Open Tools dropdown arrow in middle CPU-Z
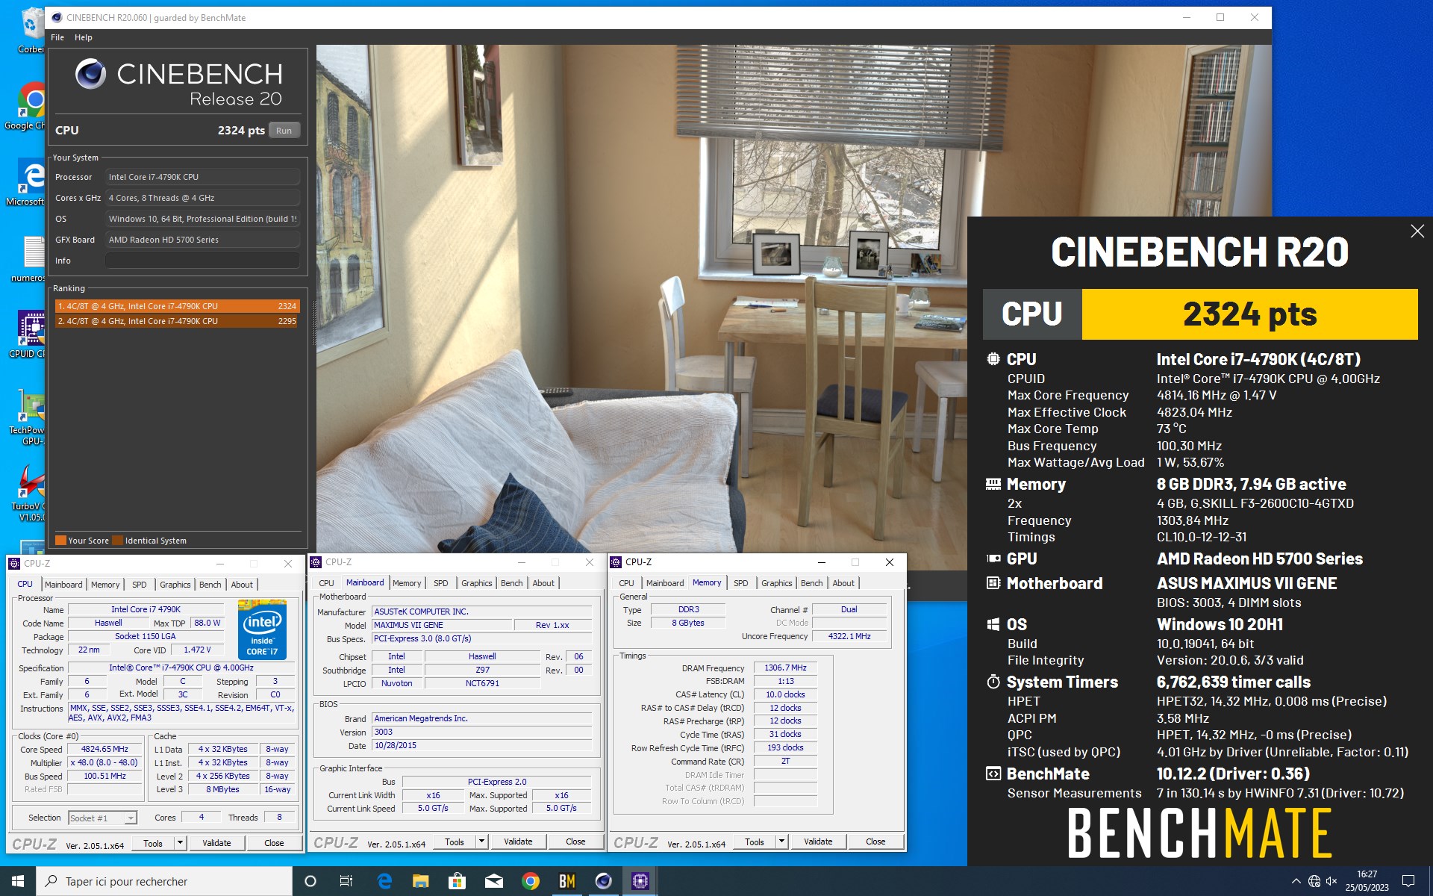 coord(481,841)
